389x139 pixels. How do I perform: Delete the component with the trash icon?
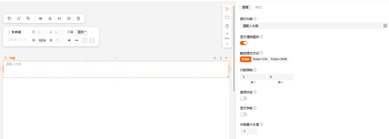pyautogui.click(x=78, y=18)
